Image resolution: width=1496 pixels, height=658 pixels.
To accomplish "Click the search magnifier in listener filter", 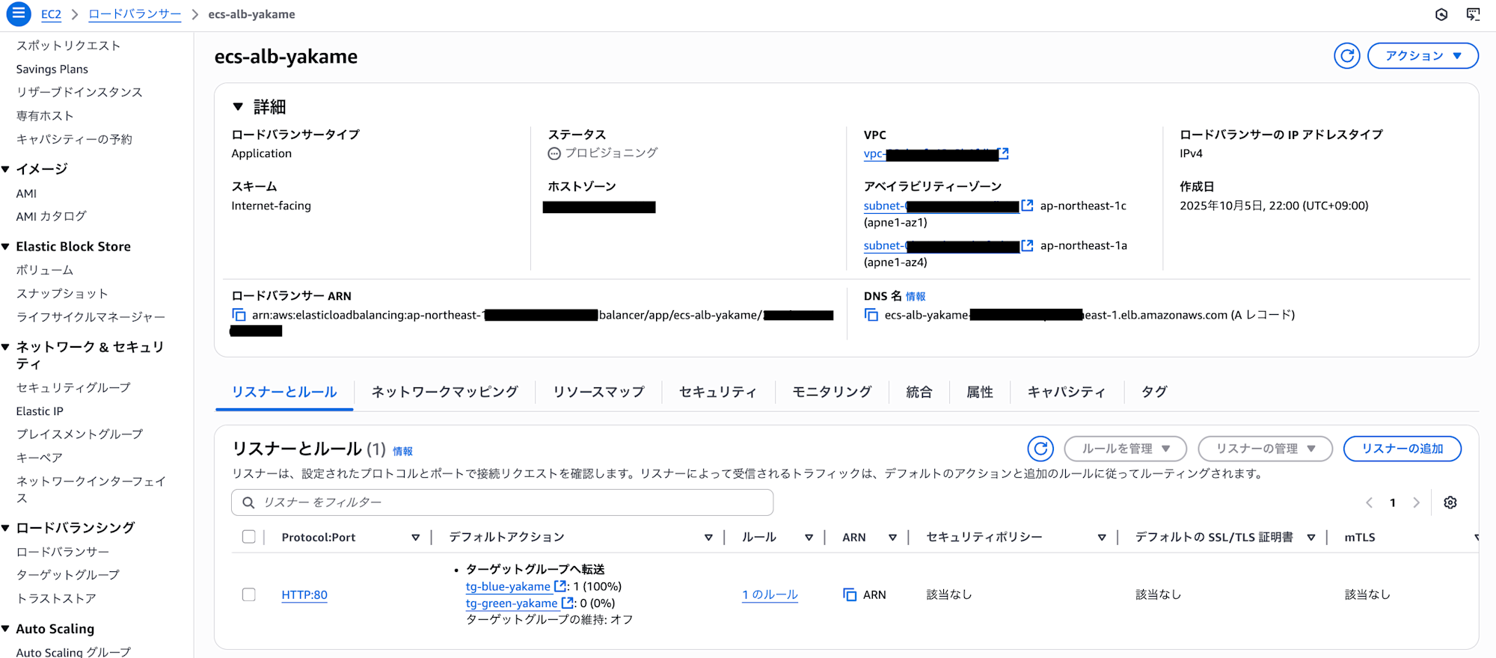I will pos(248,502).
